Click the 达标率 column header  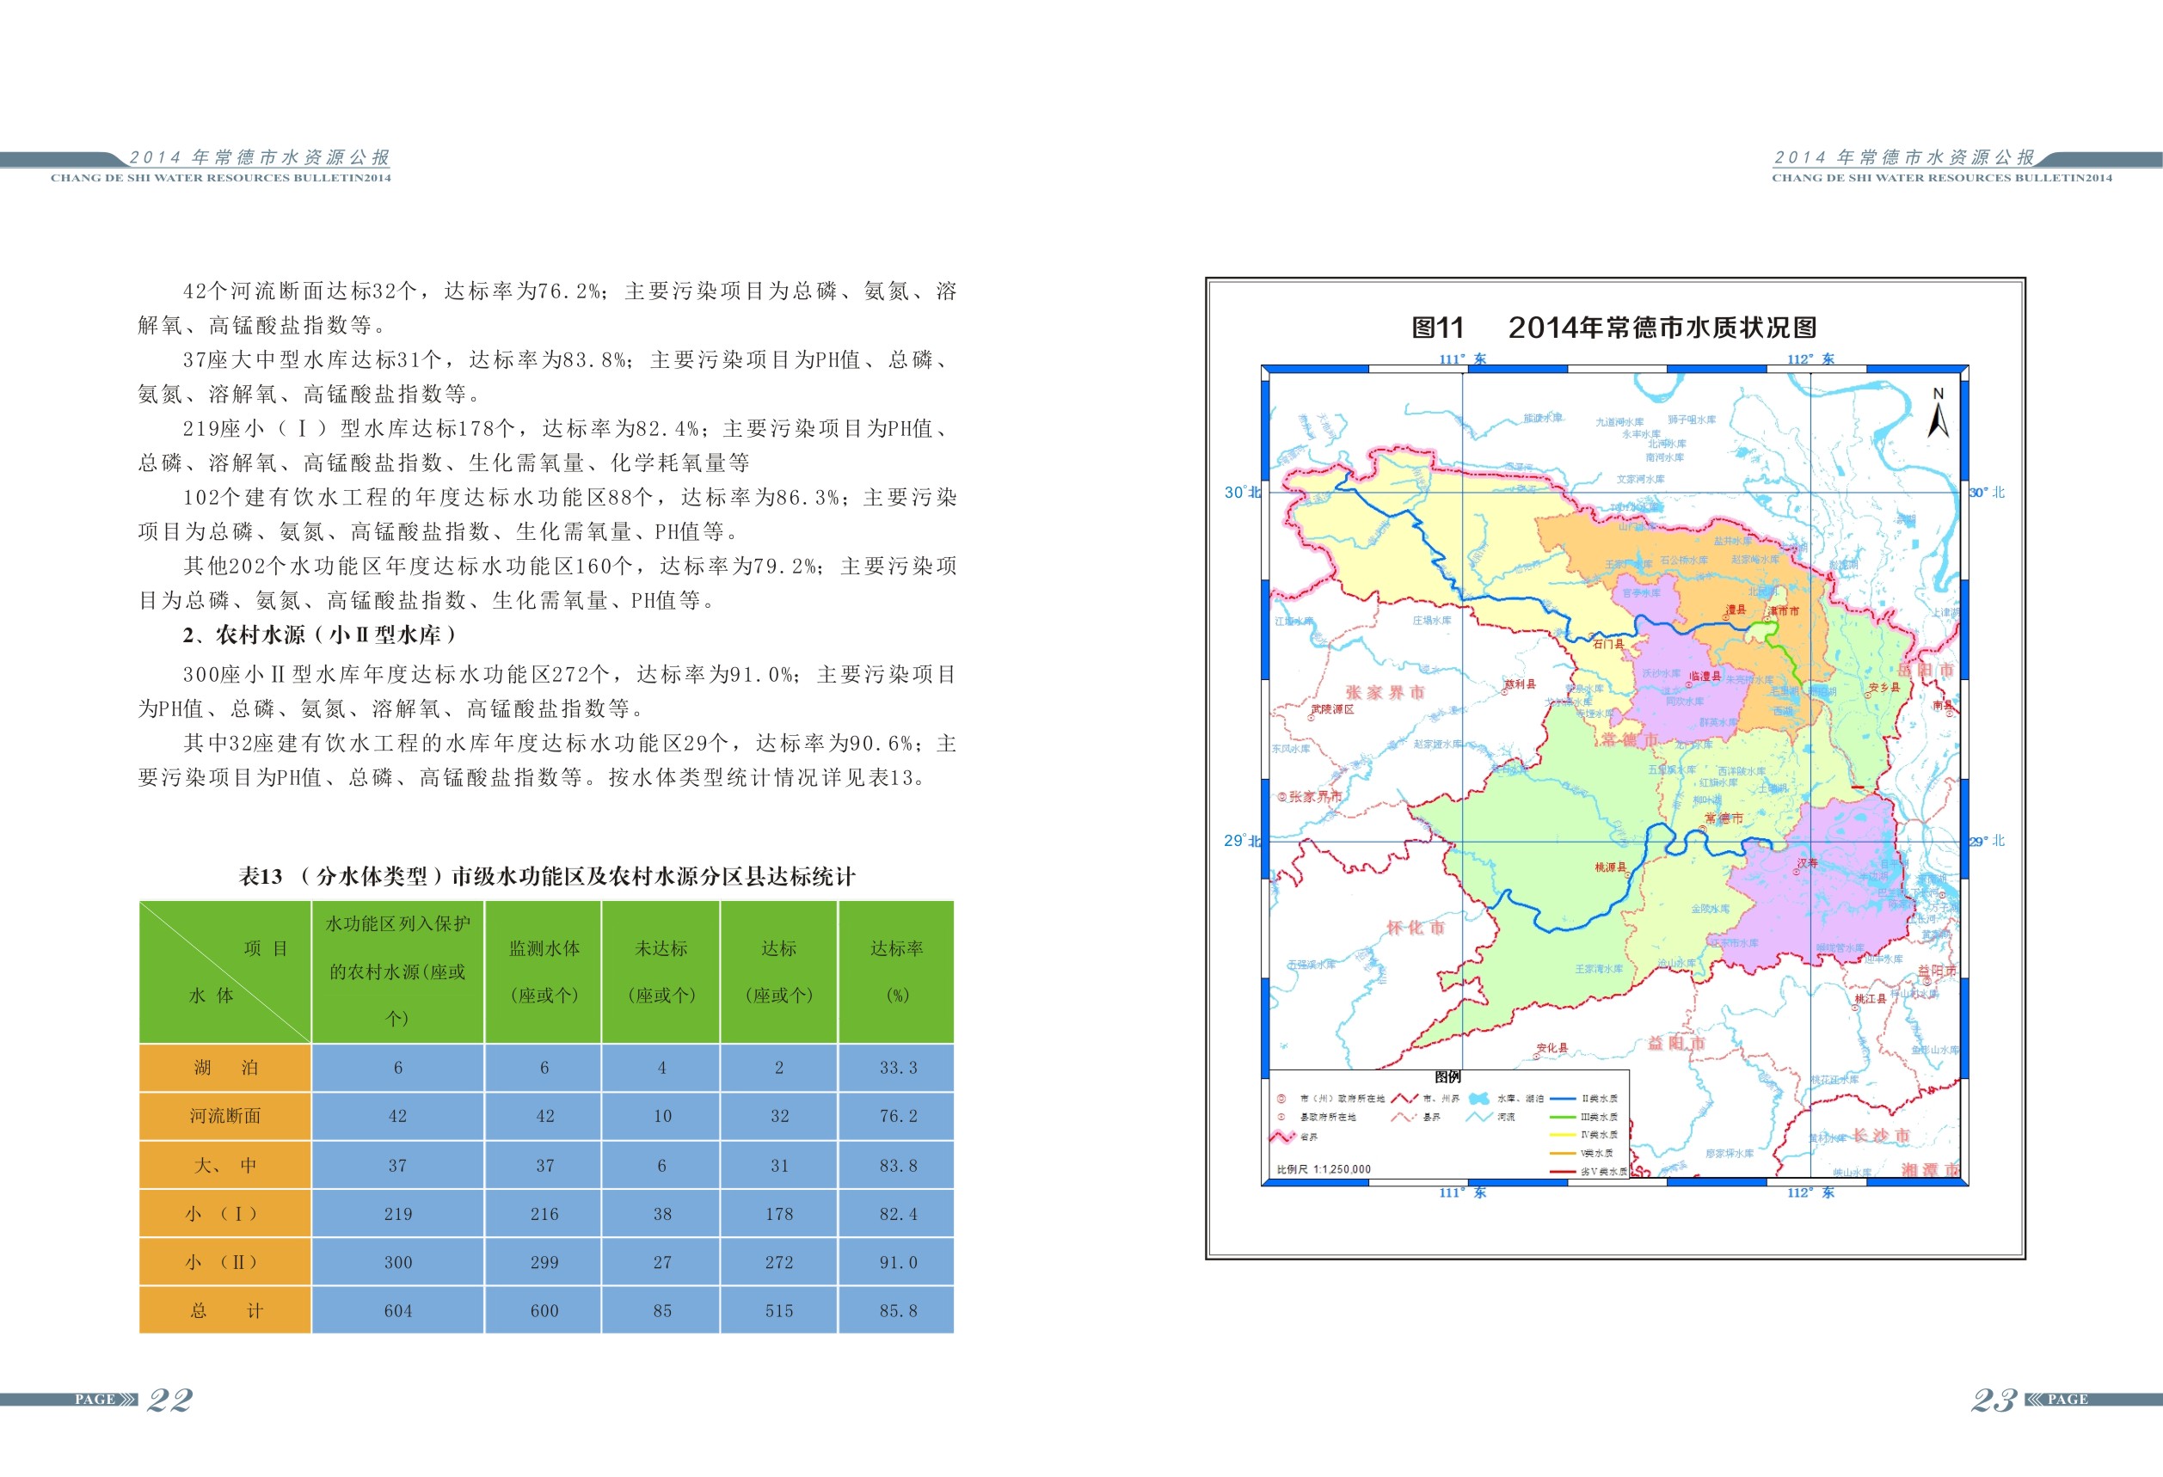click(x=896, y=971)
